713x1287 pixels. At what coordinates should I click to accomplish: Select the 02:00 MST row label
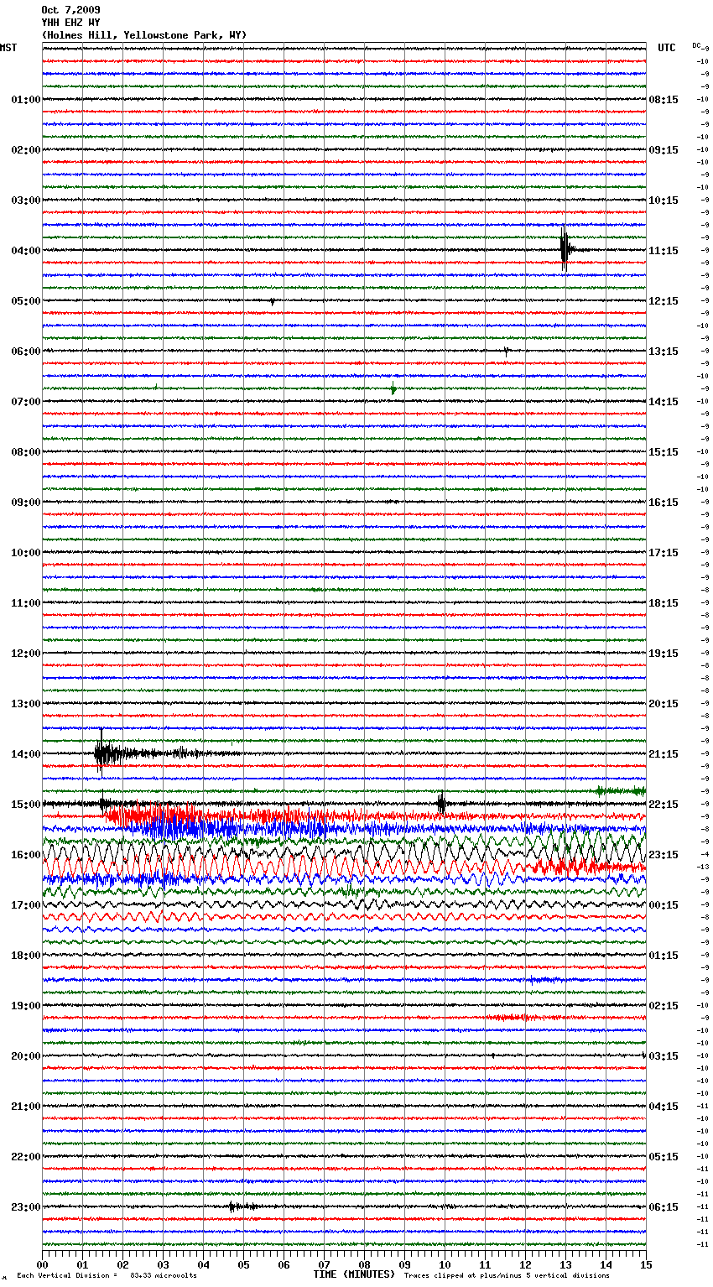tap(25, 150)
